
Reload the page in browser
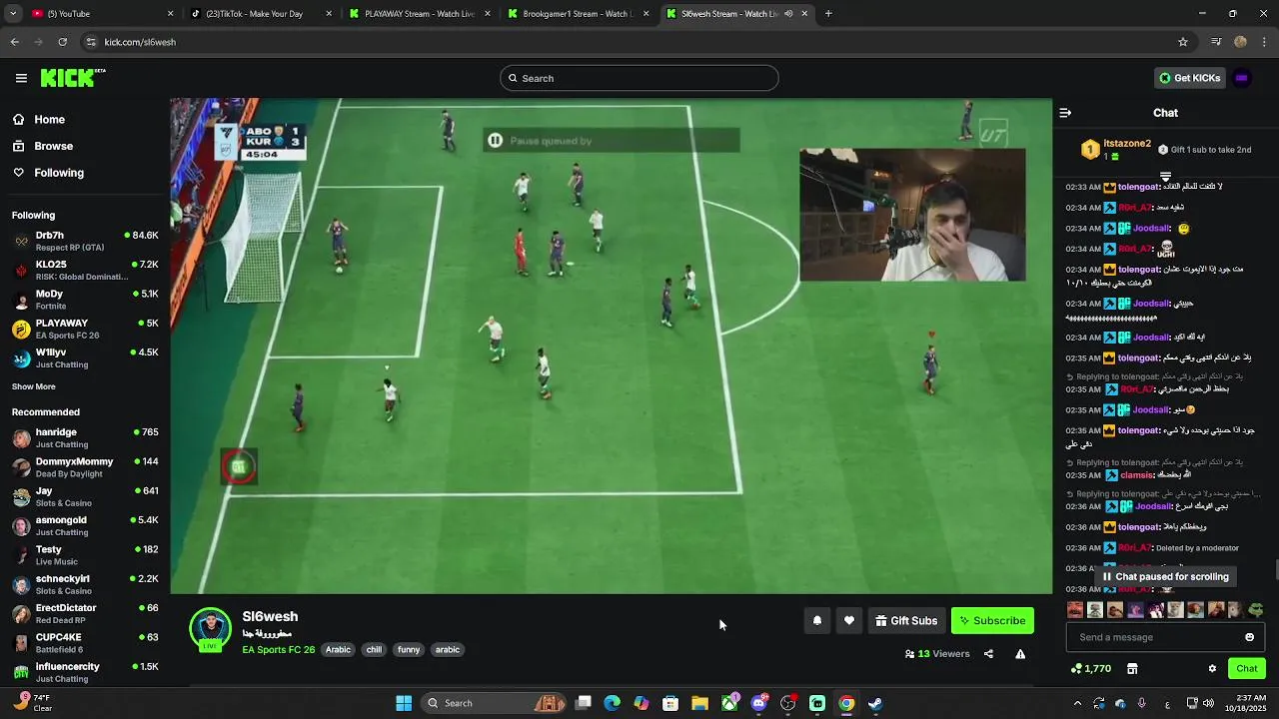(62, 42)
